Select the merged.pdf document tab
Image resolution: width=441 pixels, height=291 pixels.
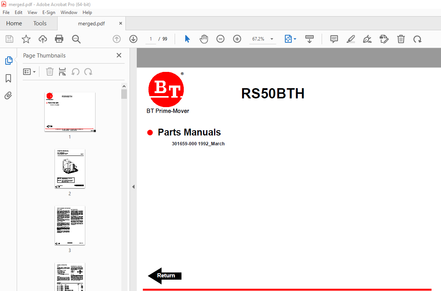click(91, 23)
